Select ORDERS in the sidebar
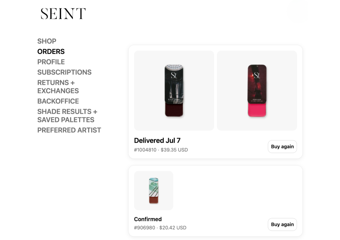340x240 pixels. 51,52
